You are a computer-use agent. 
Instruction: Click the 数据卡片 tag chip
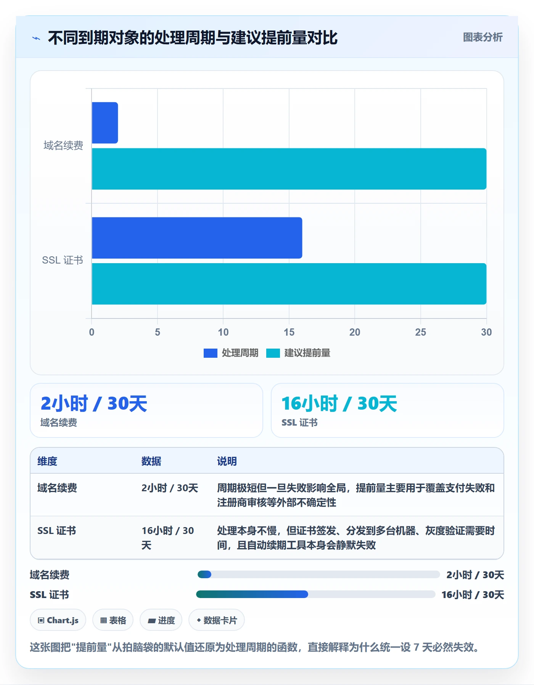[217, 620]
